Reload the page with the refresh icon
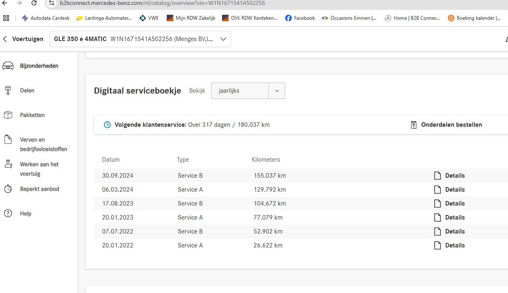Screen dimensions: 508x293 [x=34, y=3]
